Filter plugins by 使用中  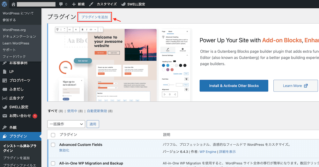point(72,111)
